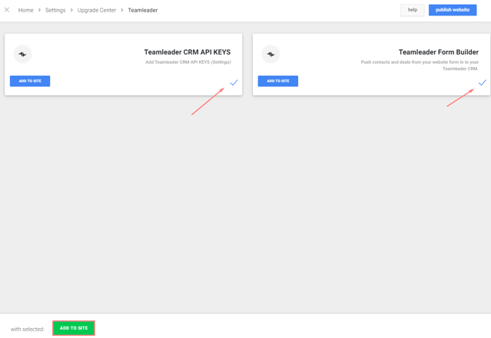
Task: Click publish website button
Action: click(x=453, y=10)
